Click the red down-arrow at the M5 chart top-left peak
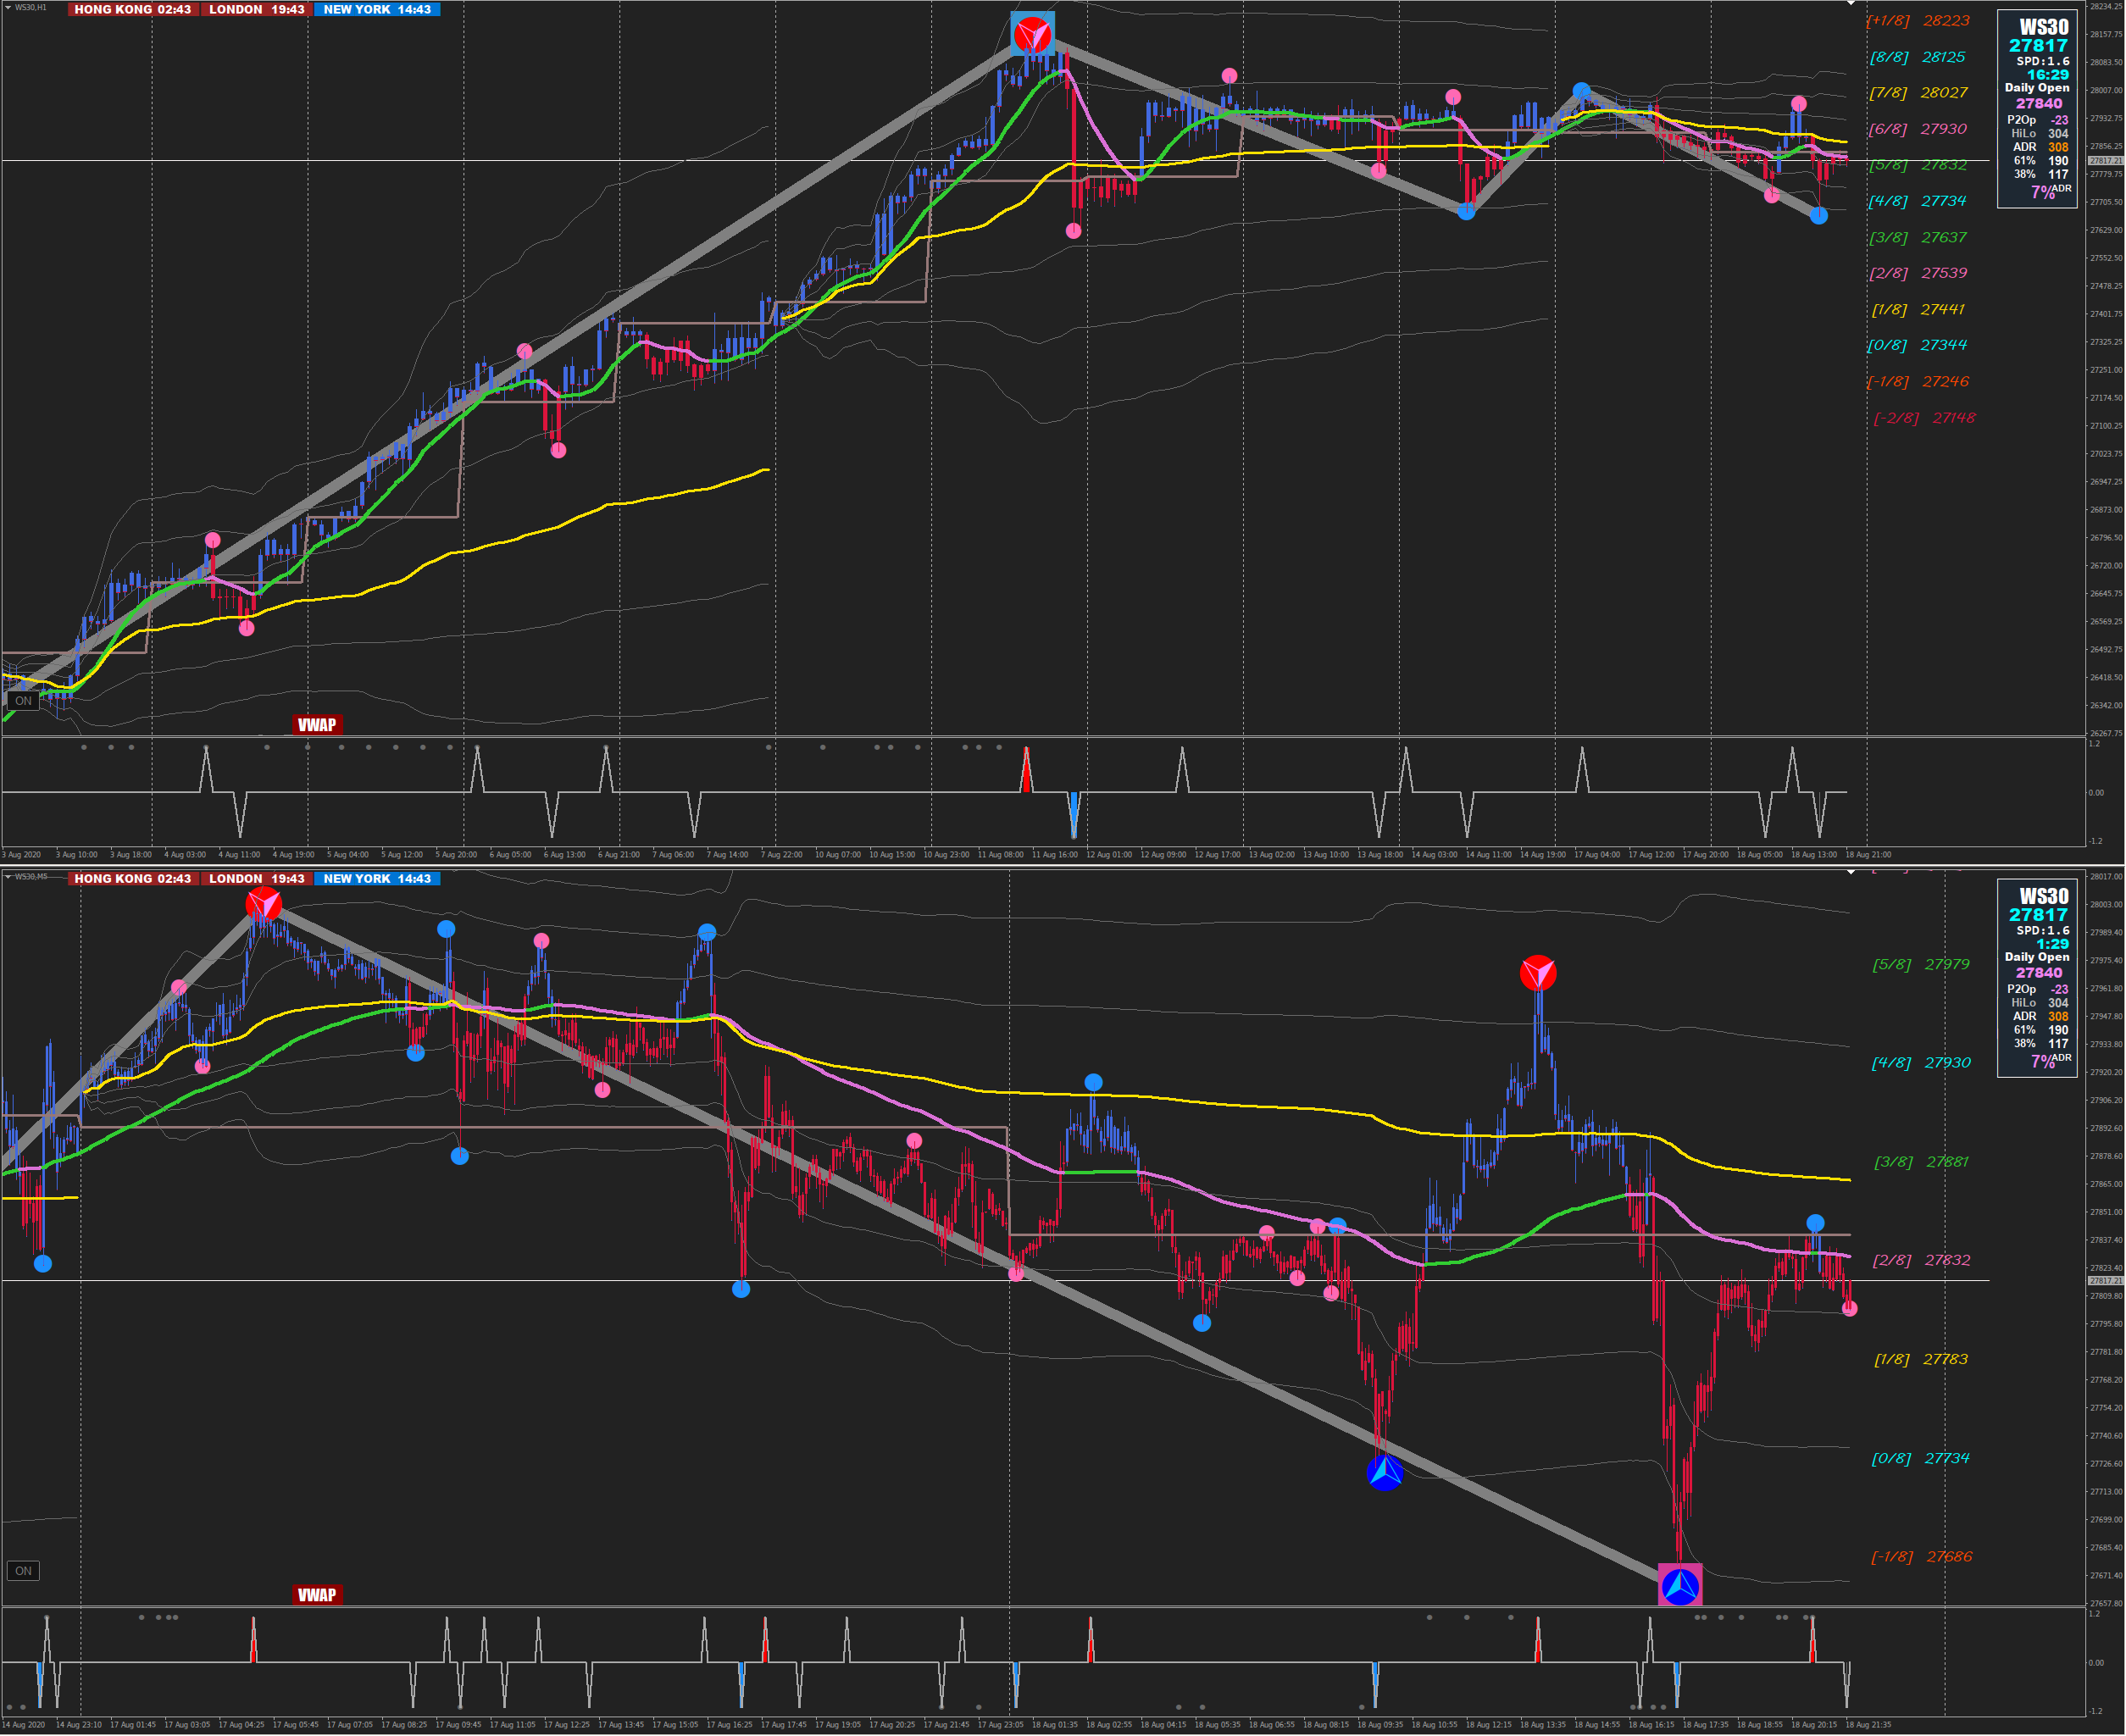The height and width of the screenshot is (1736, 2126). pos(263,905)
